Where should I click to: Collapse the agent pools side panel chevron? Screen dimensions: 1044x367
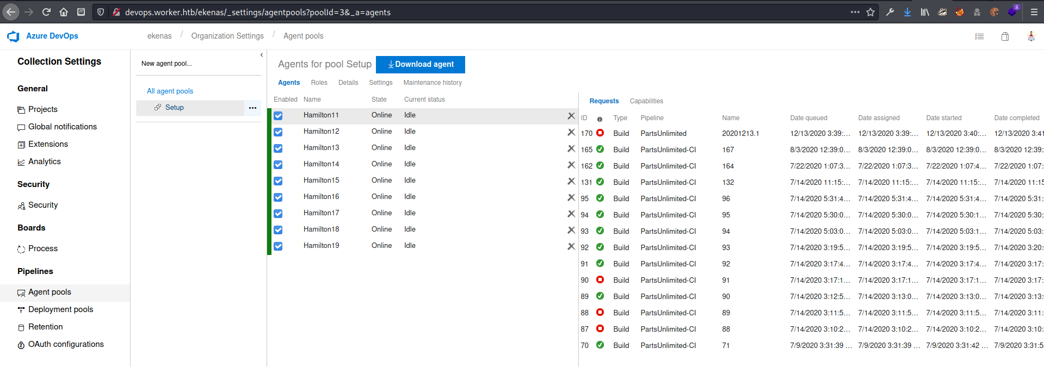[262, 55]
